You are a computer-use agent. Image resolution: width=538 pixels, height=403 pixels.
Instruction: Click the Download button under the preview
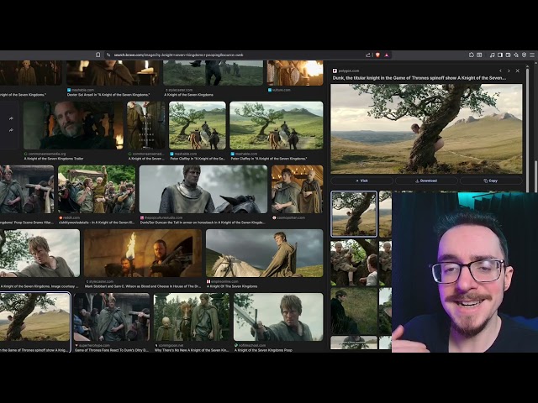[x=426, y=181]
